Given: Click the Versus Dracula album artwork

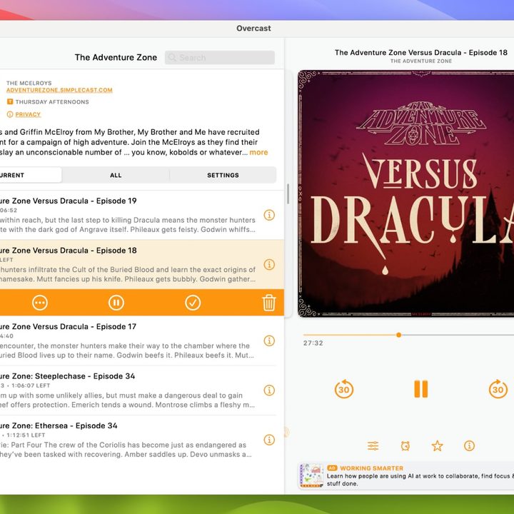Looking at the screenshot, I should [405, 193].
